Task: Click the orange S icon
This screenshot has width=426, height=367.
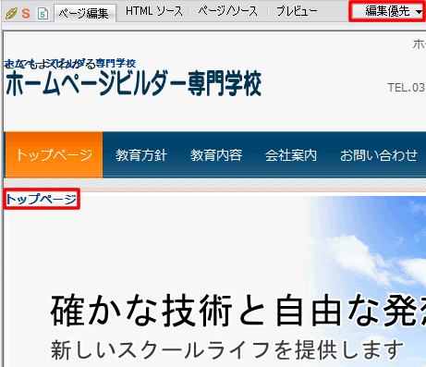Action: [x=26, y=14]
